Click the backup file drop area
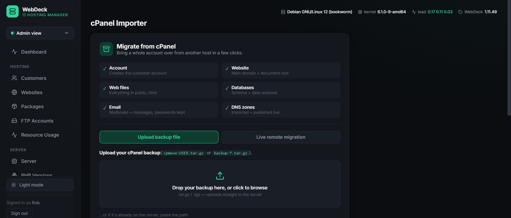Viewport: 511px width, 218px height. (220, 184)
